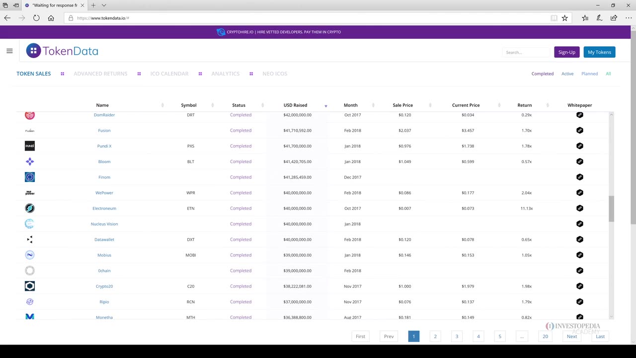The image size is (636, 358).
Task: Sort table by USD Raised column arrow
Action: 326,105
